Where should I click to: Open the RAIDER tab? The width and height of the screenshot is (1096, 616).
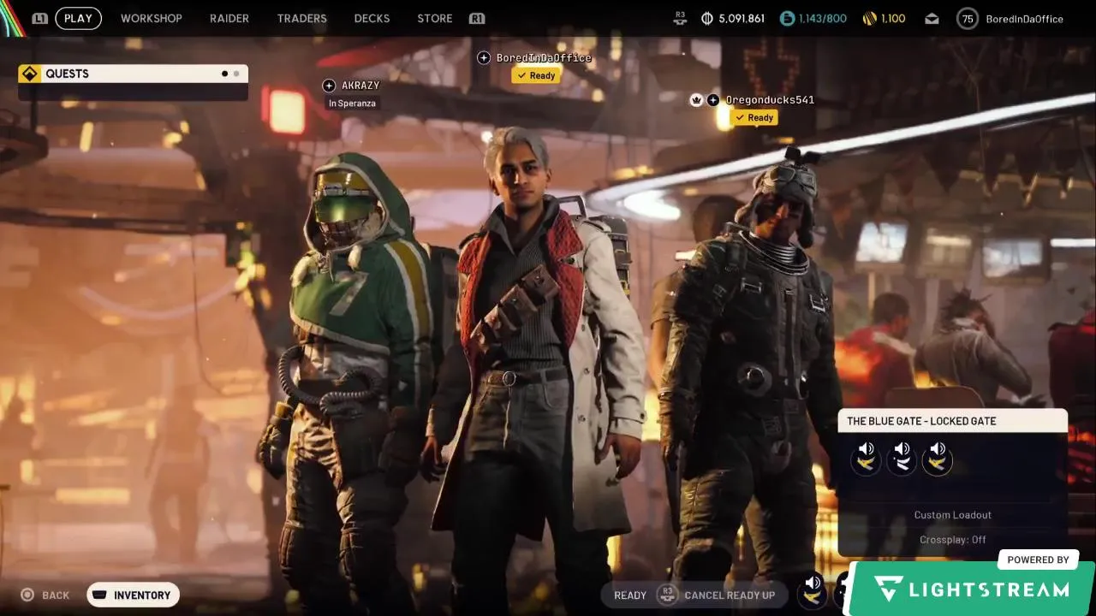229,18
